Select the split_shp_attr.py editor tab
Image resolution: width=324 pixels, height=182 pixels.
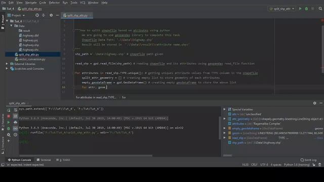(x=77, y=15)
